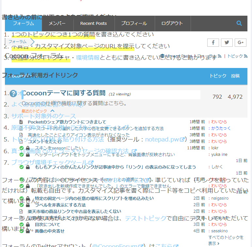252x247 pixels.
Task: Click the document icon beside 楽天市場の商品リンクで中古品を表示したくない
Action: (21, 211)
